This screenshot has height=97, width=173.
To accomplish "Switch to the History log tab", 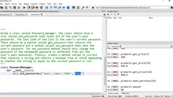I will (x=125, y=93).
